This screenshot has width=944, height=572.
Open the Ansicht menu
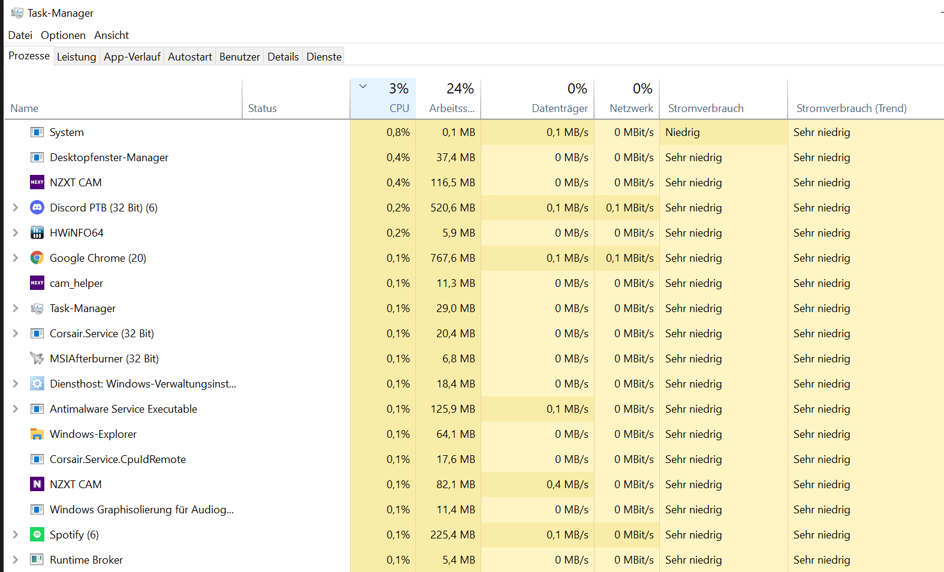[x=111, y=35]
